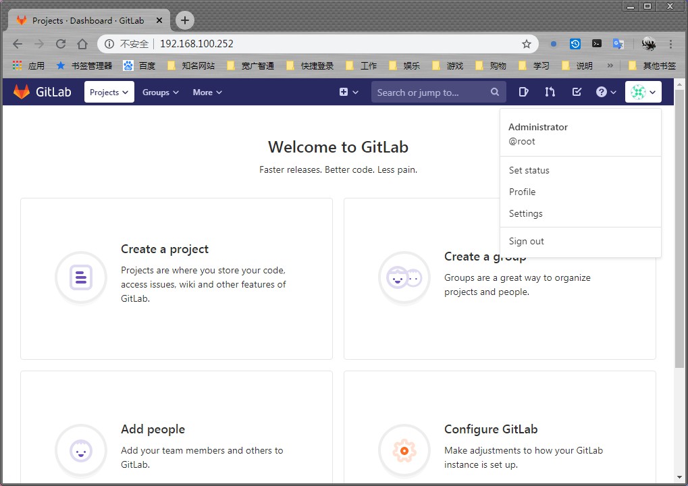The height and width of the screenshot is (486, 688).
Task: Go back with browser back arrow
Action: pos(18,43)
